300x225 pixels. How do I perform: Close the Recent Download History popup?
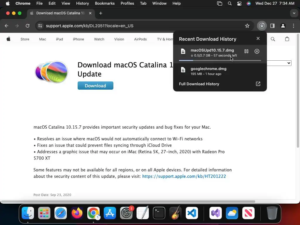point(258,38)
